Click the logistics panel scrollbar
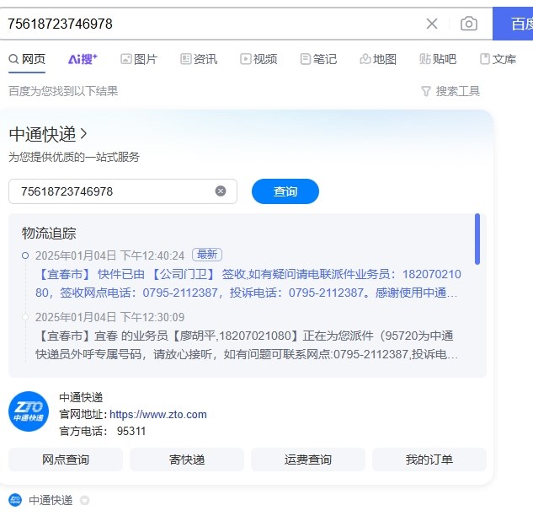This screenshot has width=533, height=516. point(477,239)
